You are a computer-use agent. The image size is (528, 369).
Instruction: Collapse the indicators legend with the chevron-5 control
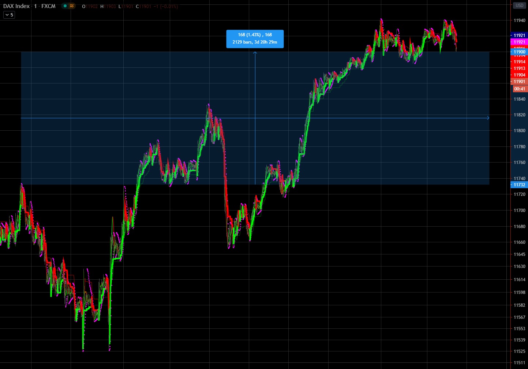tap(8, 15)
